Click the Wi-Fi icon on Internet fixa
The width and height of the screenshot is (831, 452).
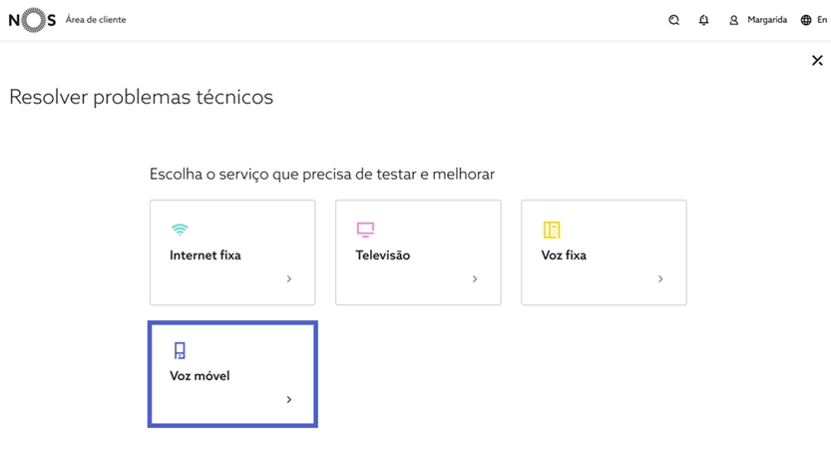pyautogui.click(x=180, y=229)
